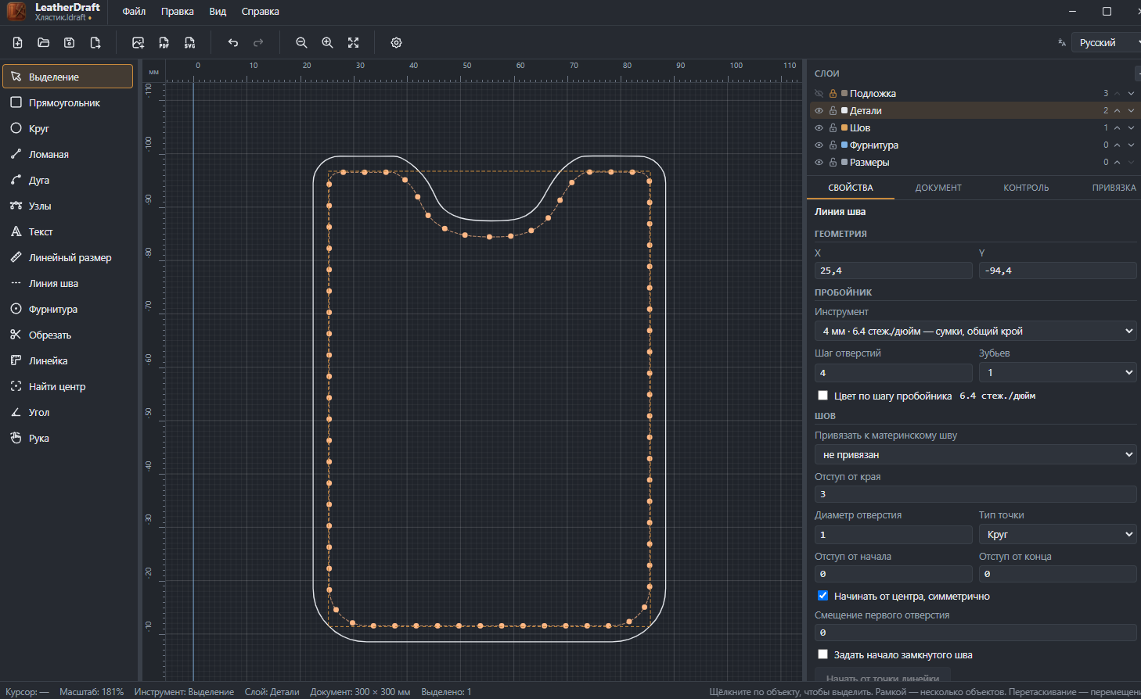
Task: Pick the Обрезать scissors tool
Action: pos(68,335)
